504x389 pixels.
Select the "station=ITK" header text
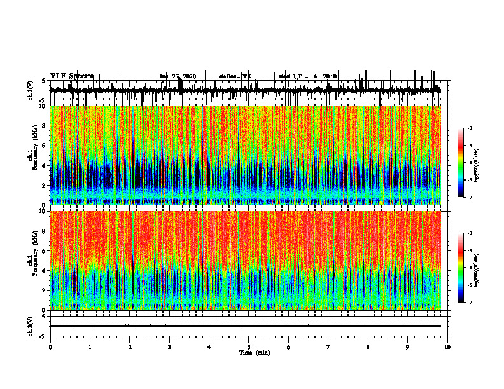coord(235,76)
